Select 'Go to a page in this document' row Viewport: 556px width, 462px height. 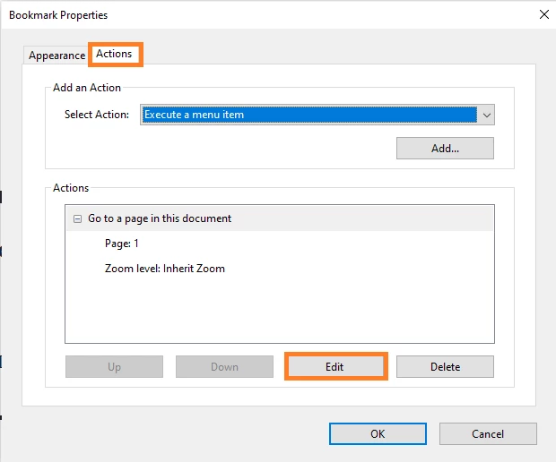280,218
